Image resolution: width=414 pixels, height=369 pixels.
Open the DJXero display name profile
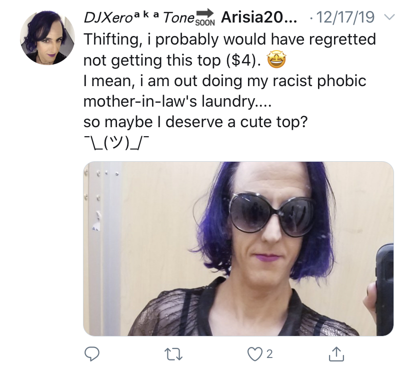(107, 18)
